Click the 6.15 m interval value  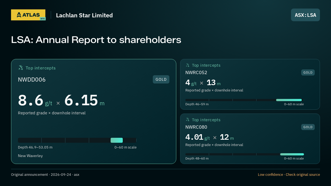pos(84,101)
